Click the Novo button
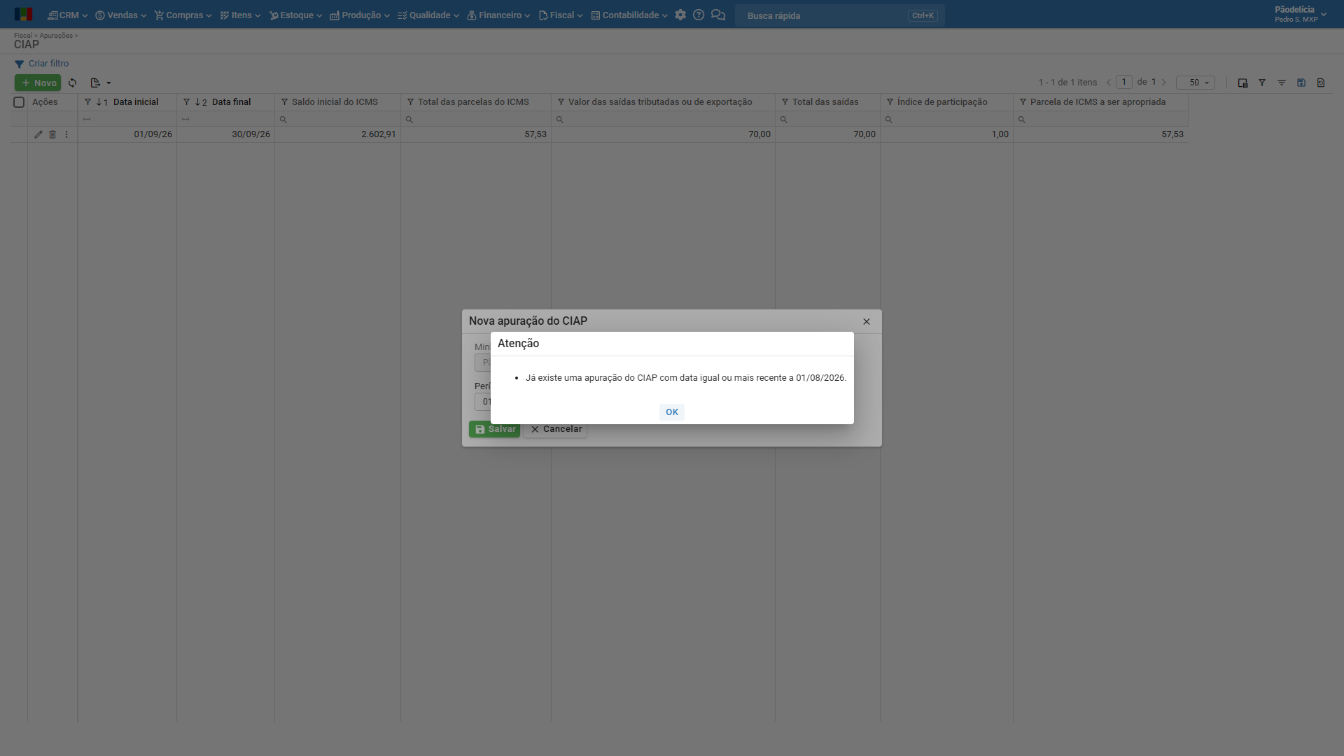The height and width of the screenshot is (756, 1344). coord(38,83)
